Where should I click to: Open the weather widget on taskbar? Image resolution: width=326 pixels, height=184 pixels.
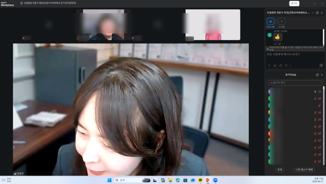pos(6,180)
